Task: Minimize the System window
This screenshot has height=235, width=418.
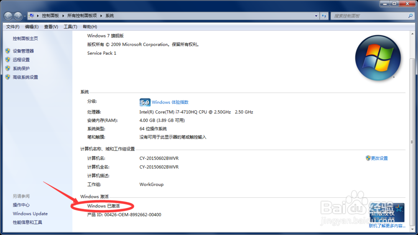Action: [x=385, y=4]
